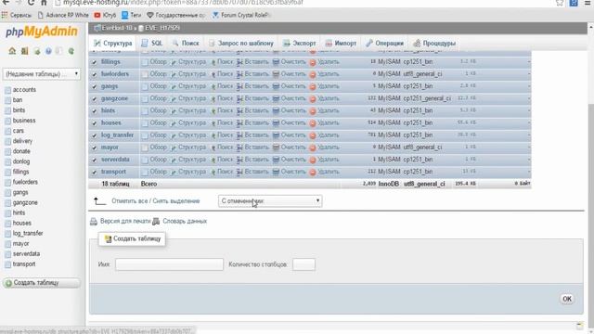This screenshot has width=594, height=334.
Task: Click the Insert icon in the hints row
Action: point(239,111)
